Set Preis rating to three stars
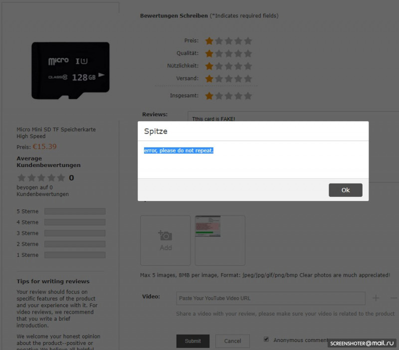399x350 pixels. (x=228, y=41)
